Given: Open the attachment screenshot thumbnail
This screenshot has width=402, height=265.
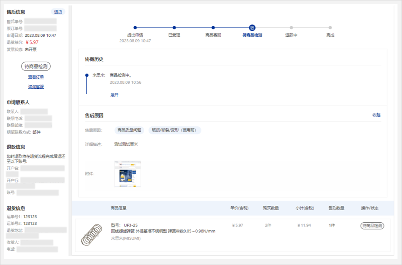Looking at the screenshot, I should tap(127, 174).
